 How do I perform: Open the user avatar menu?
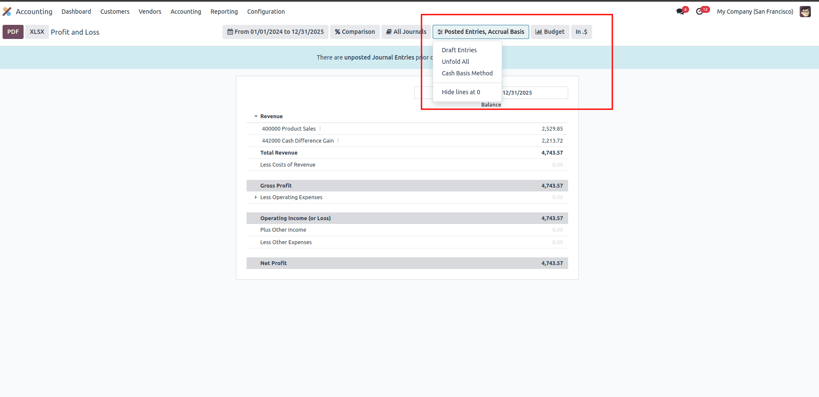805,12
